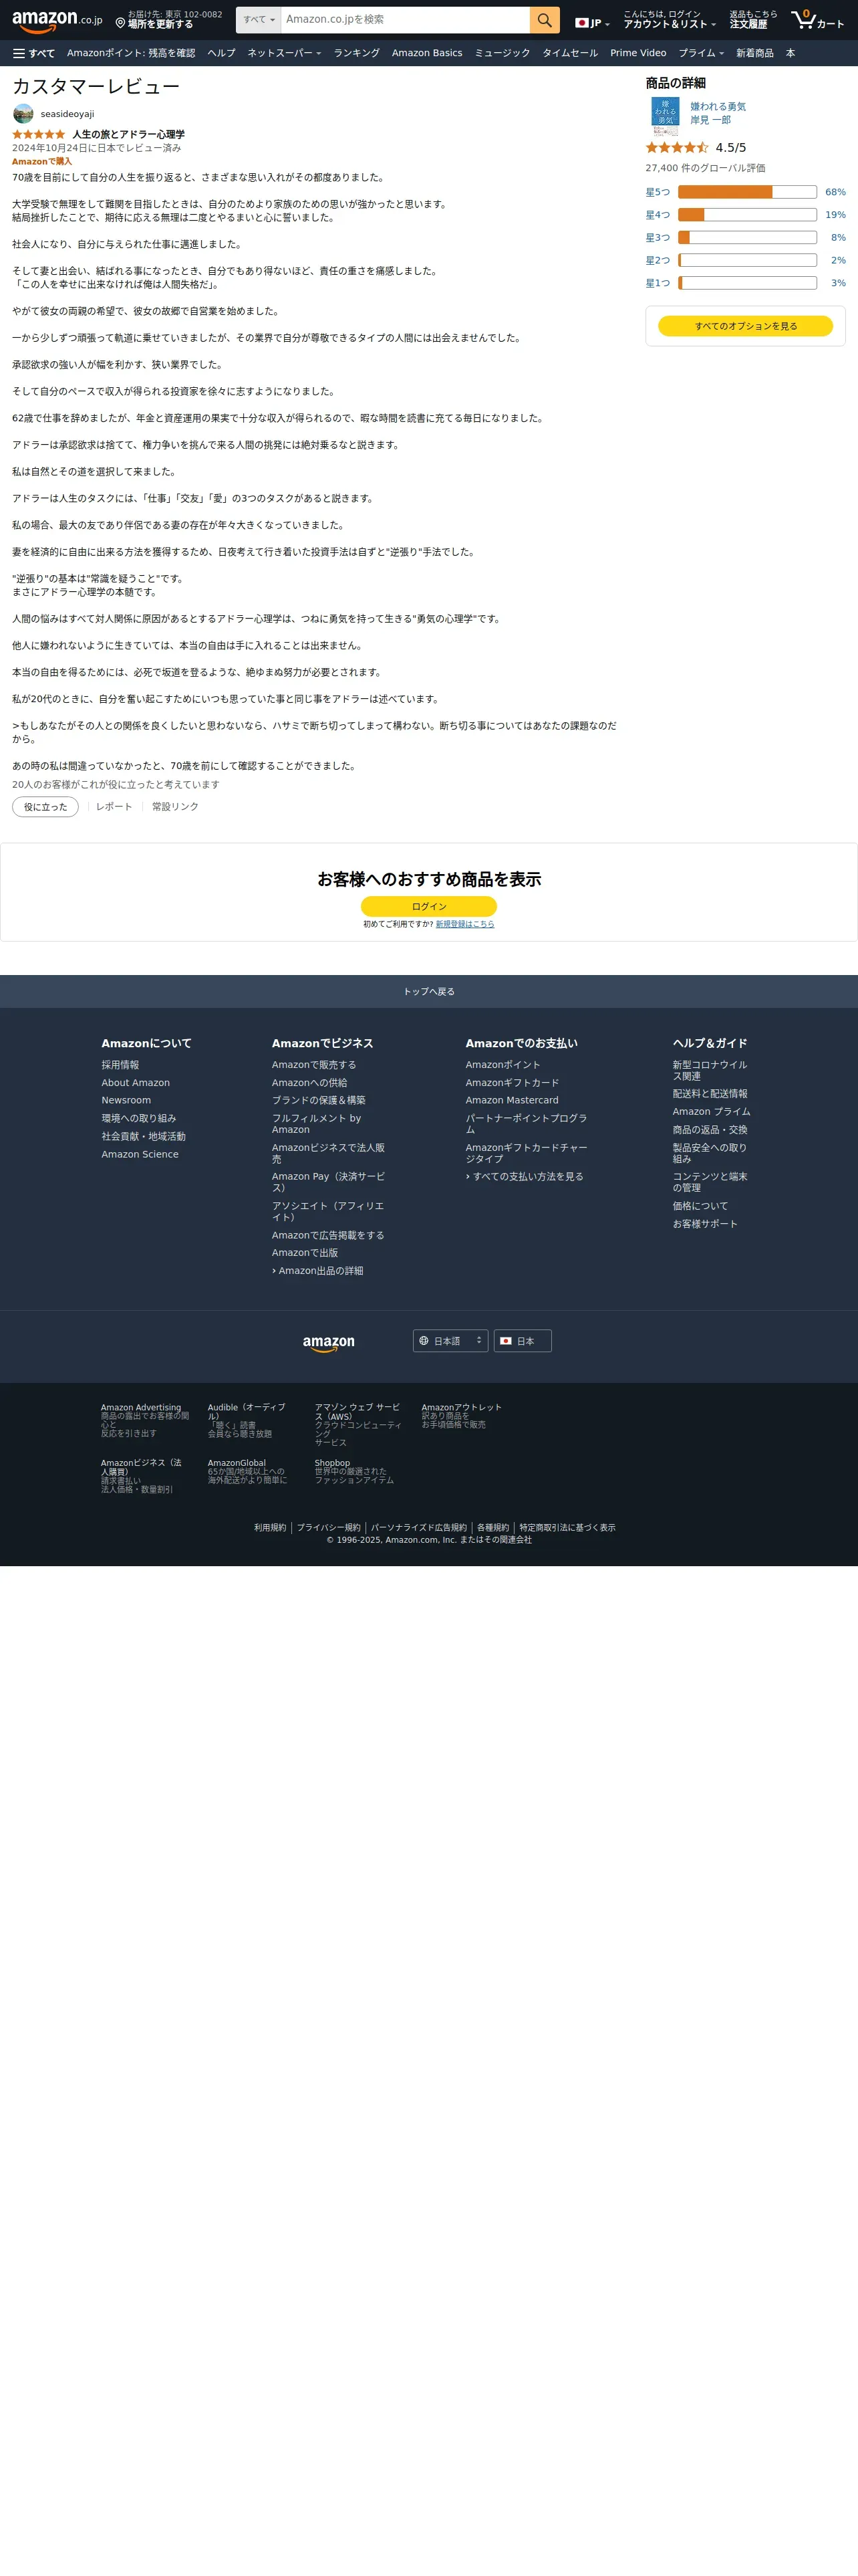Open the About Amazon footer link
Viewport: 858px width, 2576px height.
click(135, 1083)
